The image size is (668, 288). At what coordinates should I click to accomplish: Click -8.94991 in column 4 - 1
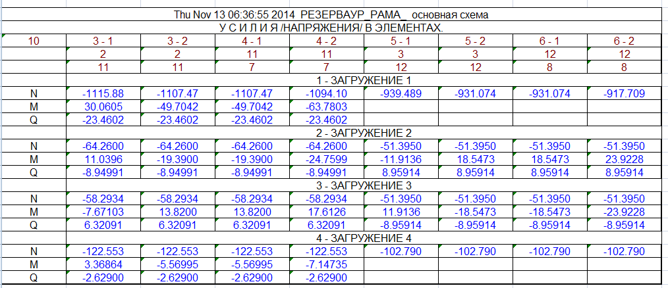[x=252, y=172]
